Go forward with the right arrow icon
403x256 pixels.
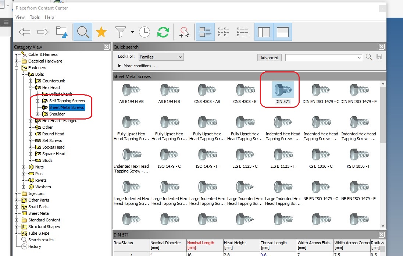click(x=43, y=32)
